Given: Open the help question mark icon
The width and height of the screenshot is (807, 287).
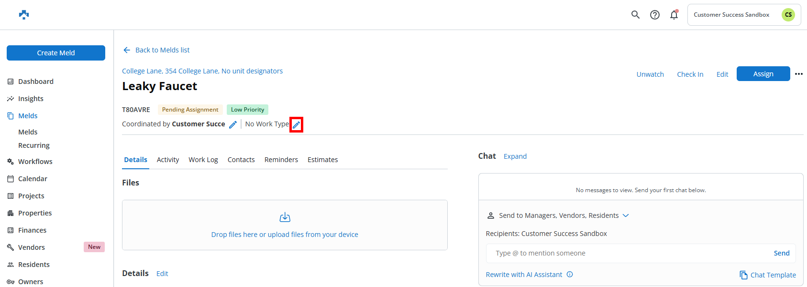Looking at the screenshot, I should pos(655,15).
